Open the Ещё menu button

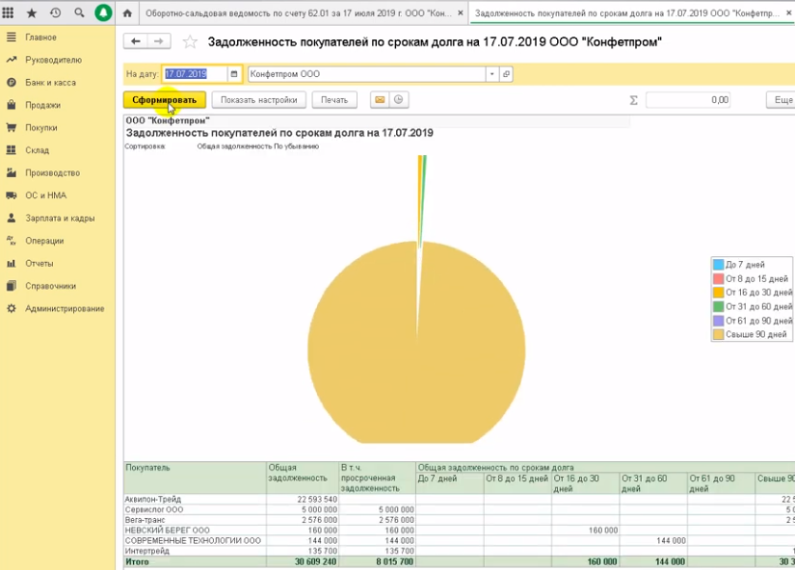[782, 99]
